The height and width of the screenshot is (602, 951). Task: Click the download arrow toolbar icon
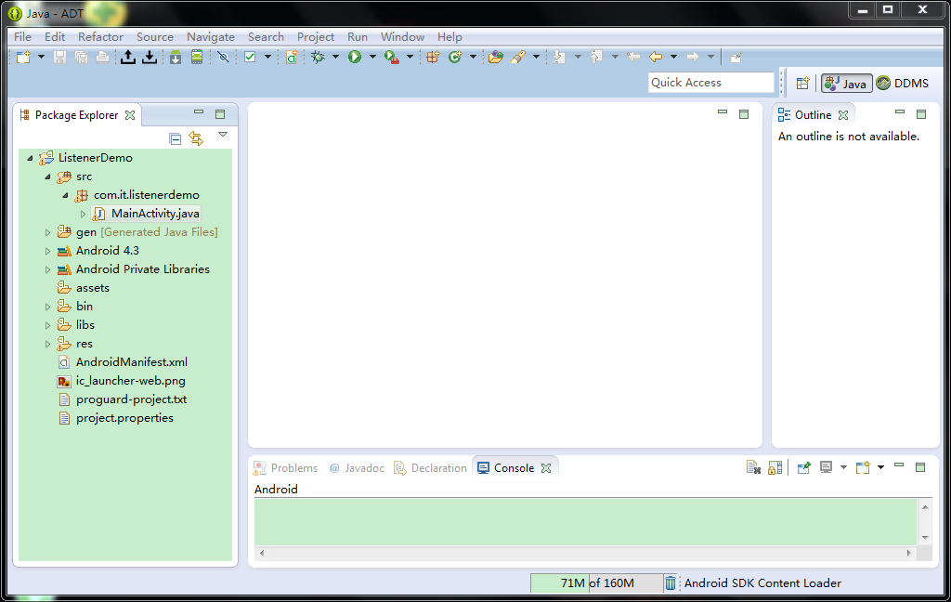pos(150,57)
